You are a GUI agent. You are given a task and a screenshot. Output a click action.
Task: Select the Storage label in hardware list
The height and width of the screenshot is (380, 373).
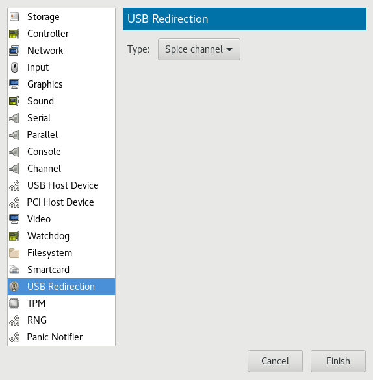(44, 17)
